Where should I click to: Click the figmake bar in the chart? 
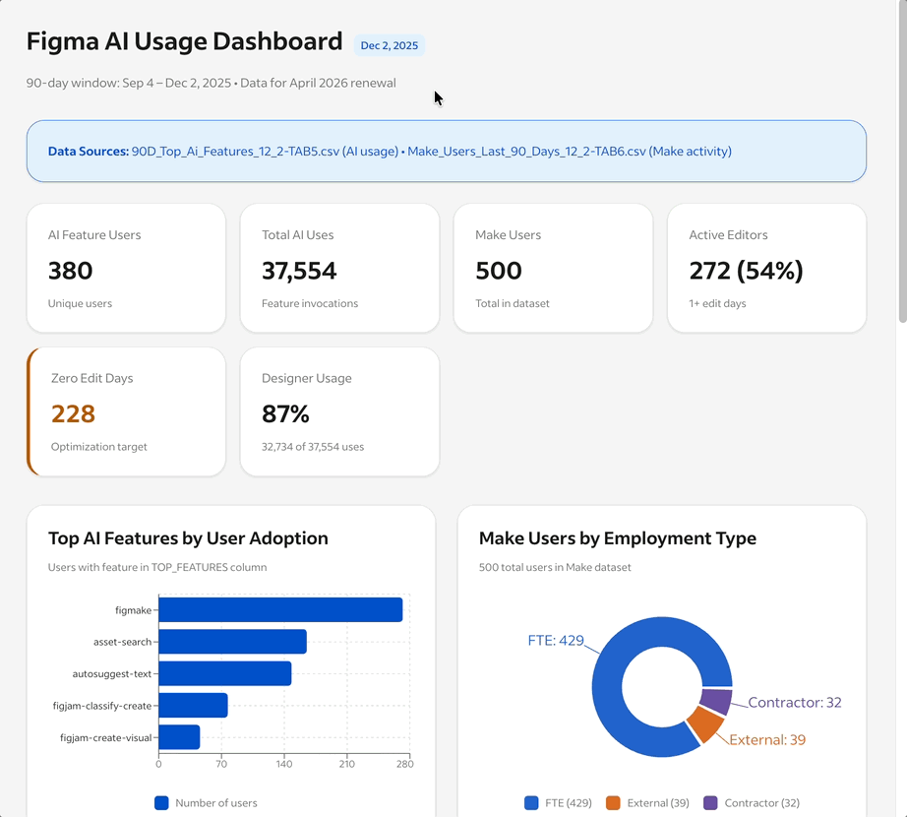click(x=280, y=609)
